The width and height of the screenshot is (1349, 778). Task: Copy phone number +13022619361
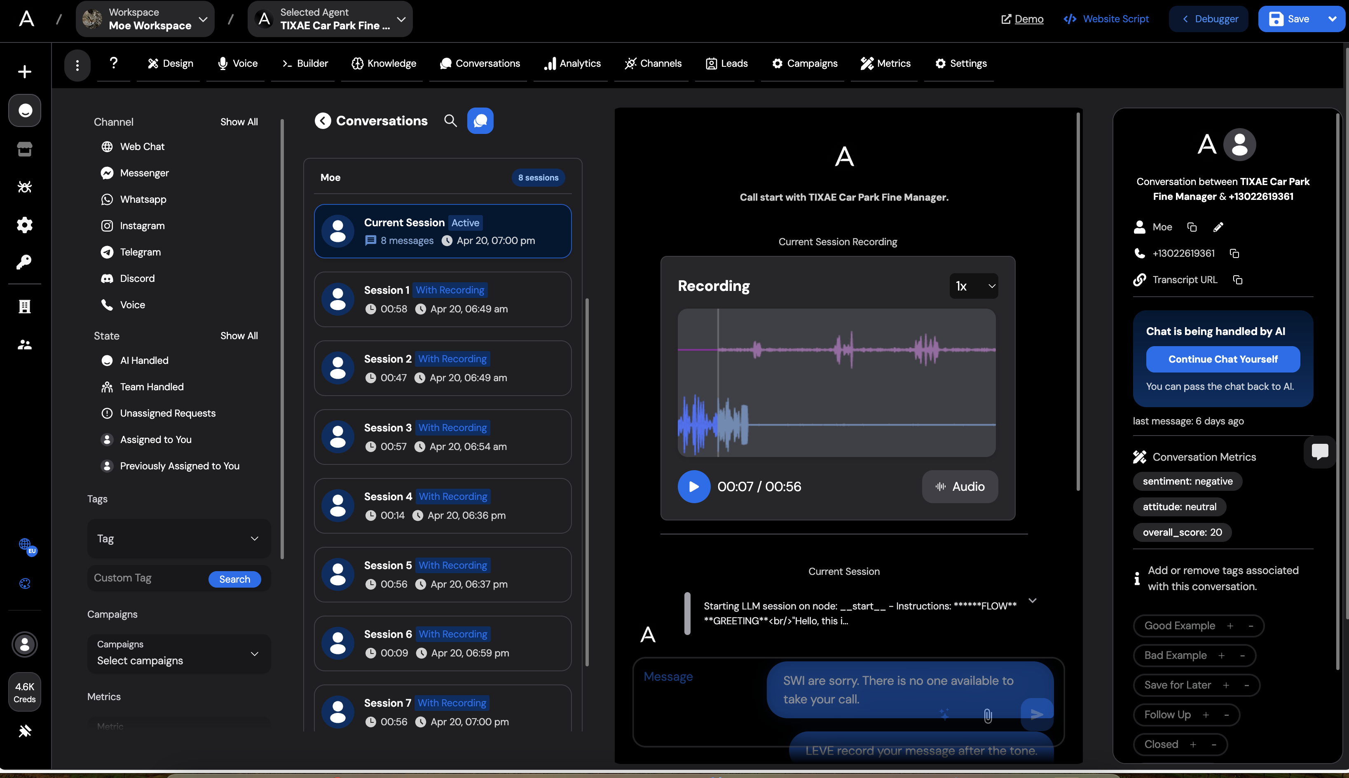click(1234, 253)
